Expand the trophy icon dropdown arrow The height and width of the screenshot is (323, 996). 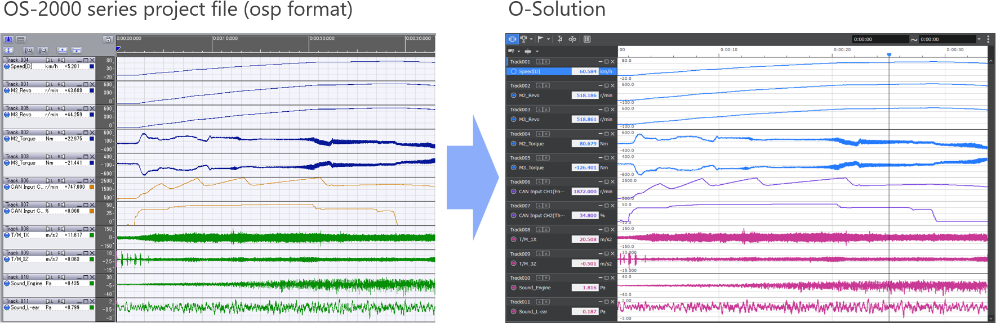click(531, 39)
